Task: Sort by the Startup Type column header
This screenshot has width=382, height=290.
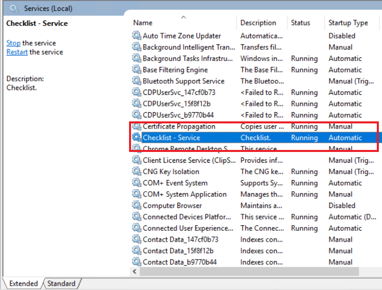Action: click(348, 23)
